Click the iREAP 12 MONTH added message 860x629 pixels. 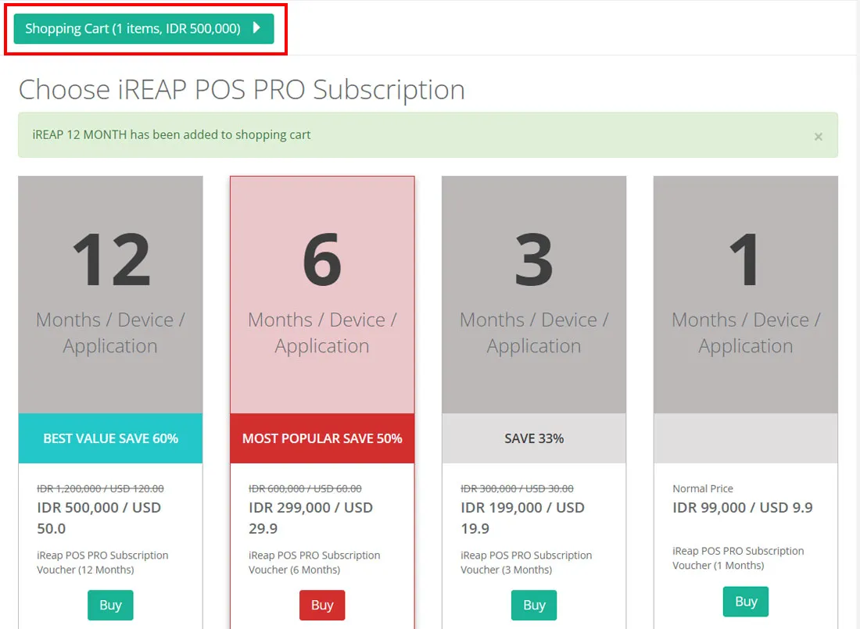click(172, 135)
